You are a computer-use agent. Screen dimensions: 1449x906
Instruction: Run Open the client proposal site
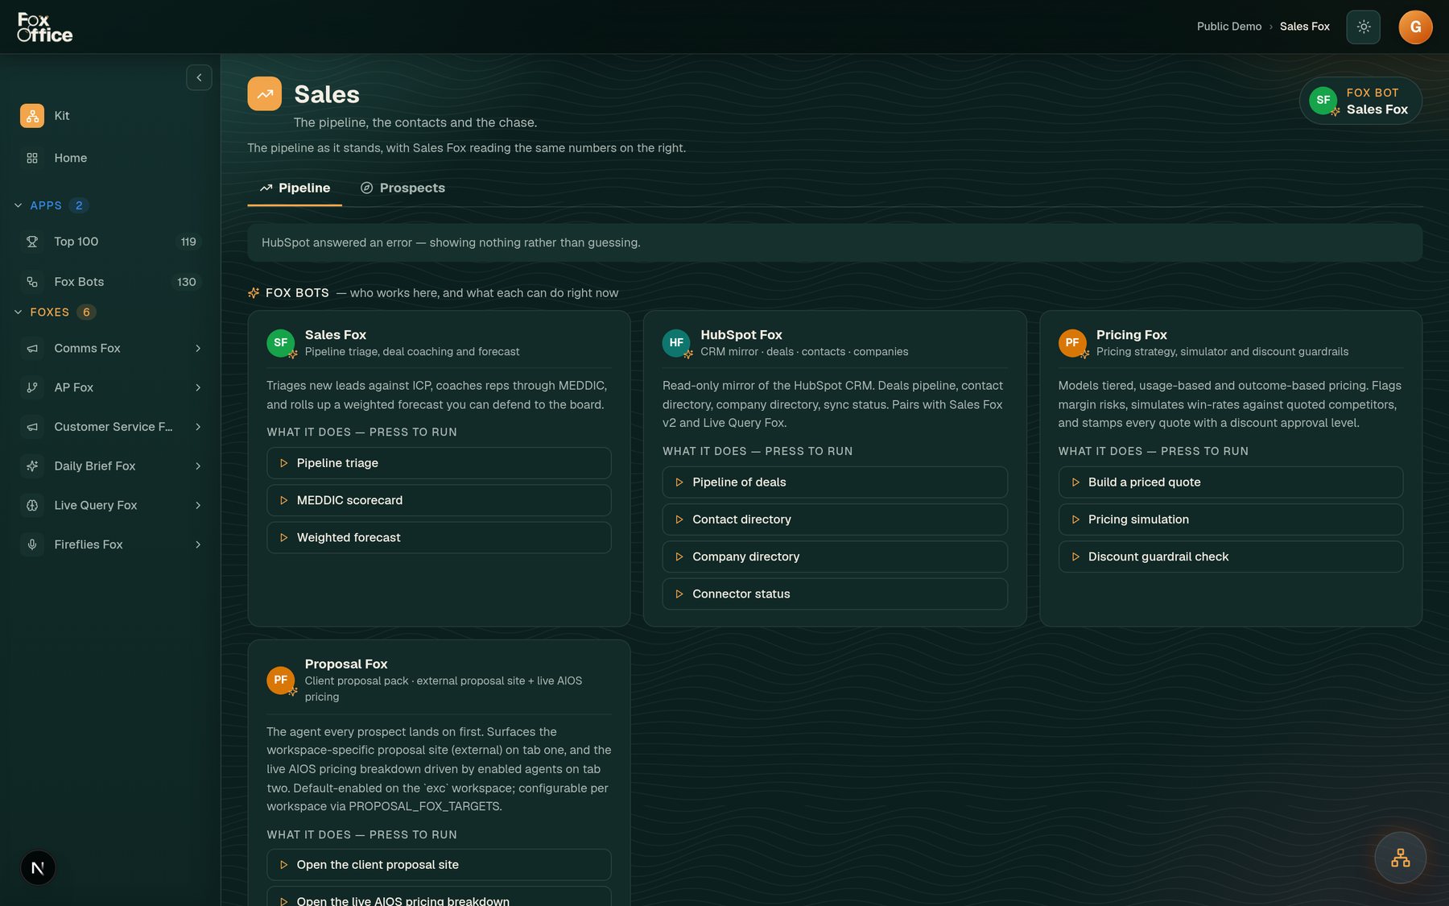(439, 865)
